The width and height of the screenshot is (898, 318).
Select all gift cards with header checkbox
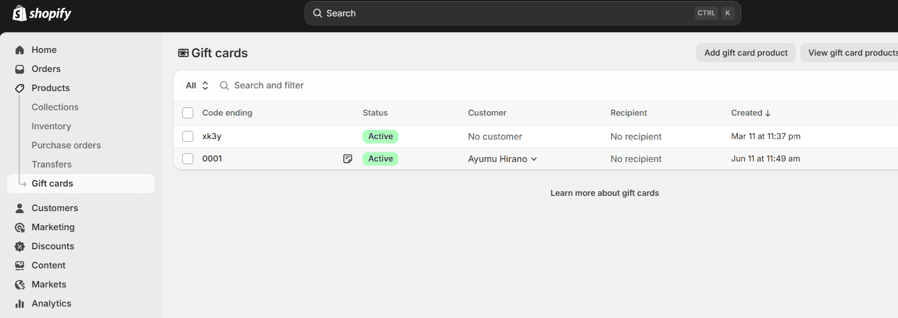pos(188,113)
